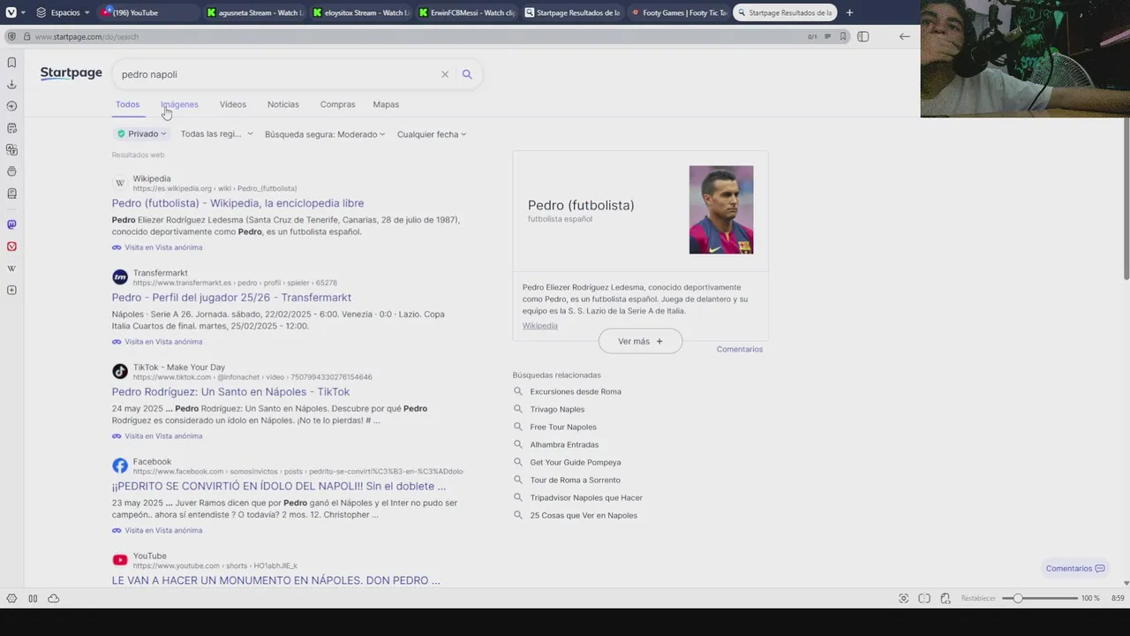Go back with the arrow button
The height and width of the screenshot is (636, 1130).
tap(905, 36)
